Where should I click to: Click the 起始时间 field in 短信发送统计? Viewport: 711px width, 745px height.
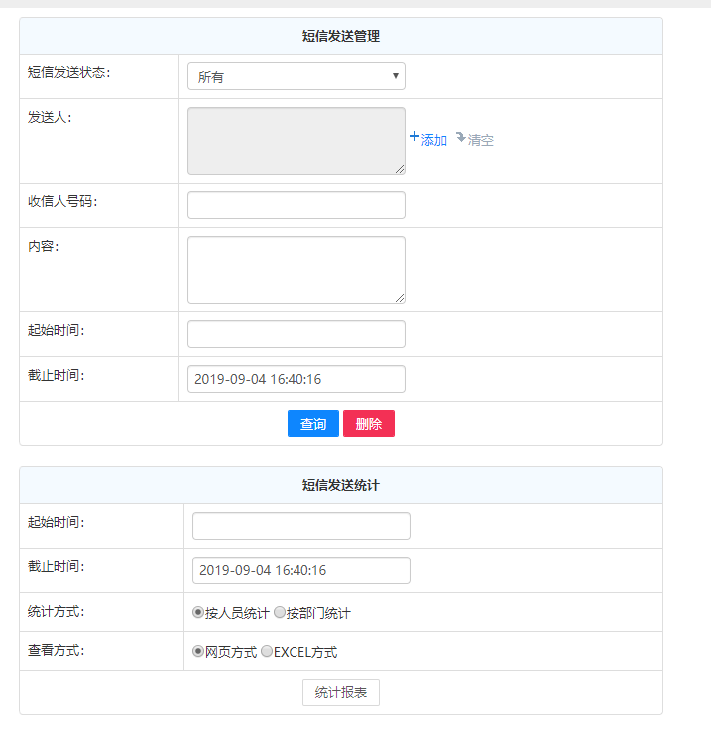300,526
